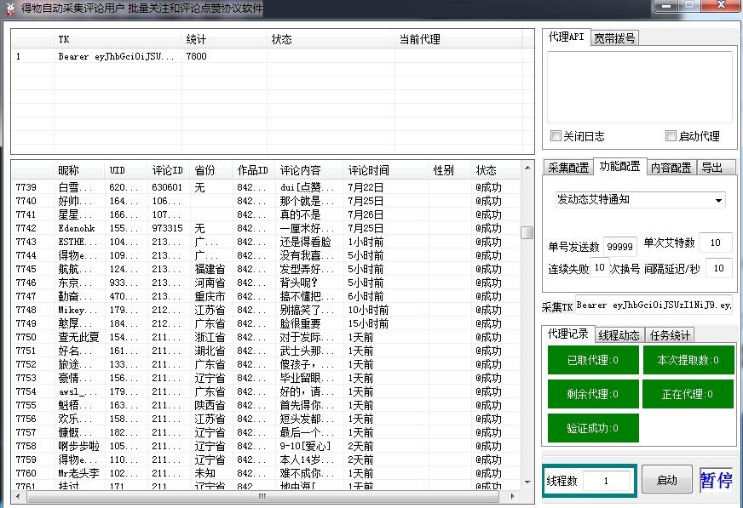Image resolution: width=743 pixels, height=508 pixels.
Task: Enable the 关闭日志 checkbox
Action: pyautogui.click(x=556, y=136)
